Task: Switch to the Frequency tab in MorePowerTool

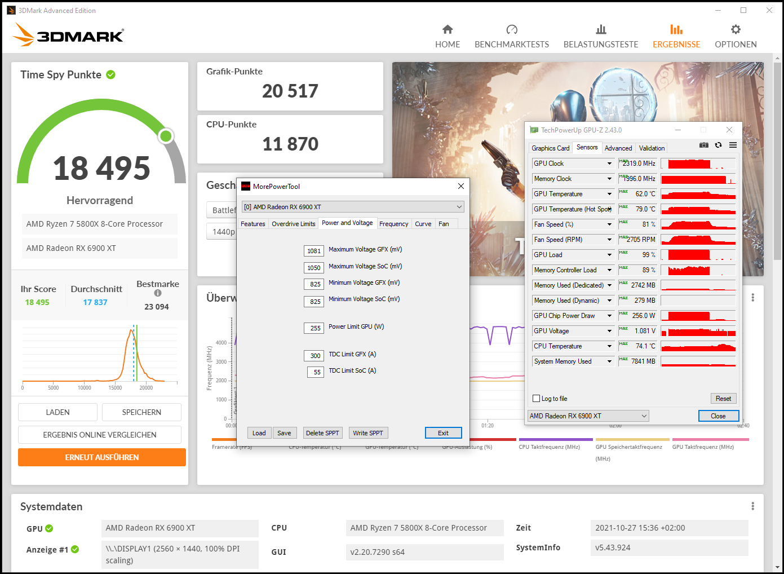Action: [393, 224]
